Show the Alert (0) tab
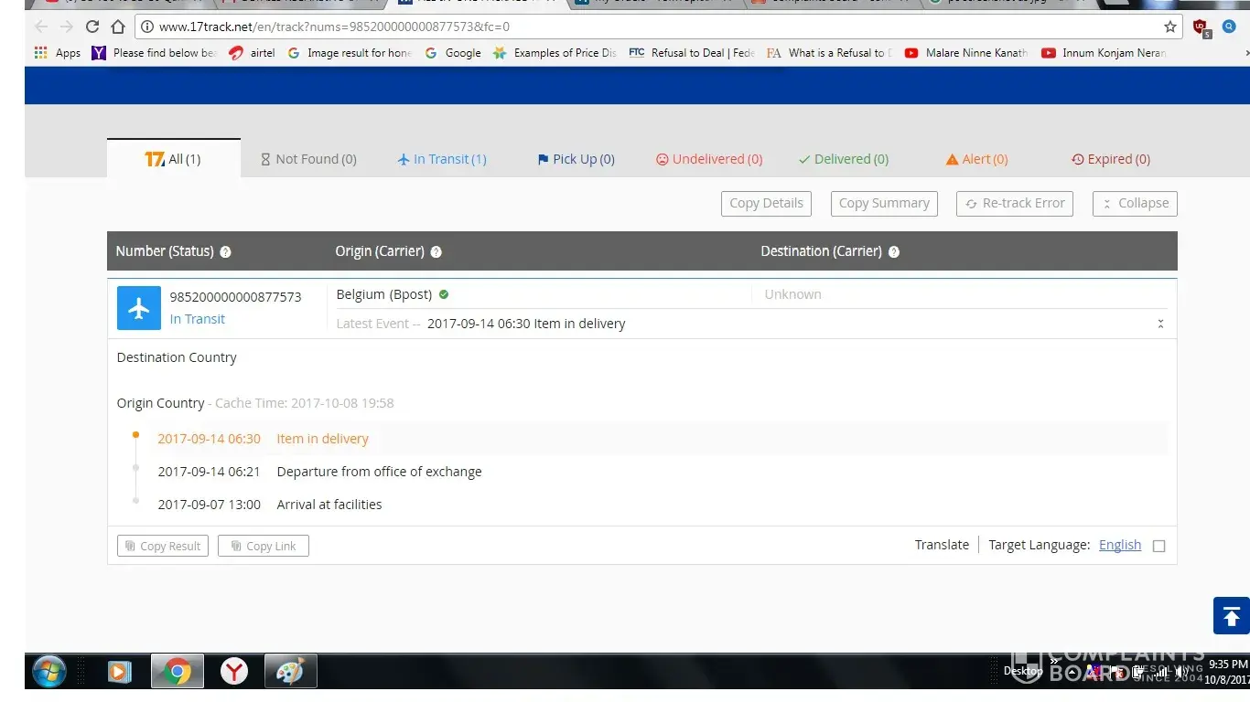Image resolution: width=1250 pixels, height=702 pixels. (x=977, y=159)
